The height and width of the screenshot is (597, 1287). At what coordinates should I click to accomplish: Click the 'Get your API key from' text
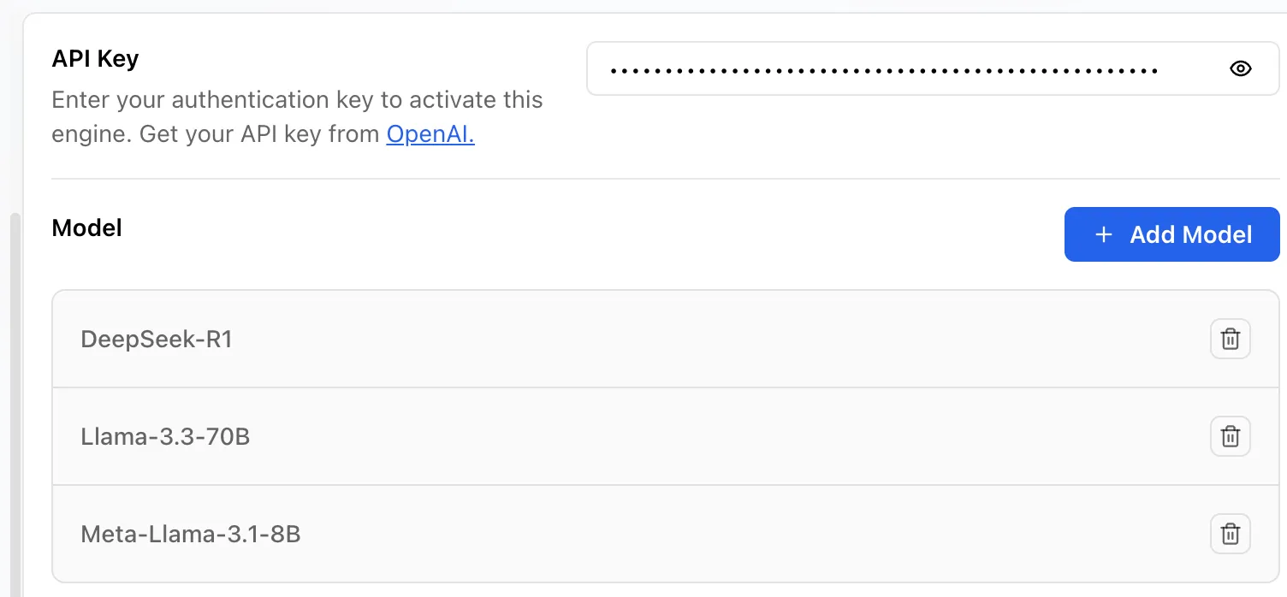coord(259,134)
